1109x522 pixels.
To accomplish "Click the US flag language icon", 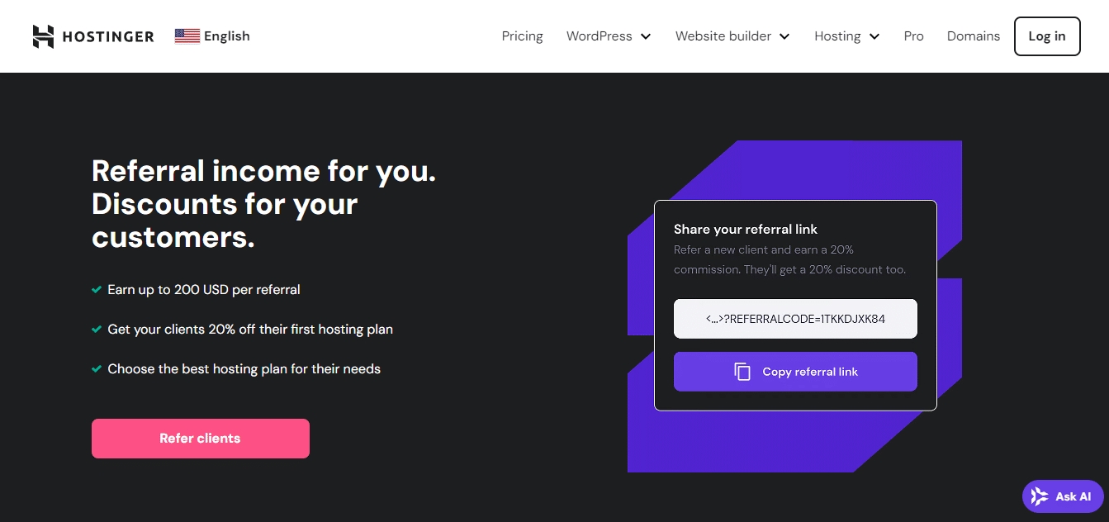I will coord(187,36).
